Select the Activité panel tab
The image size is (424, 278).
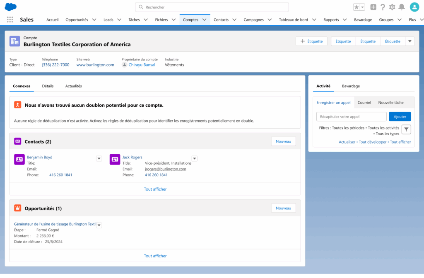click(323, 86)
